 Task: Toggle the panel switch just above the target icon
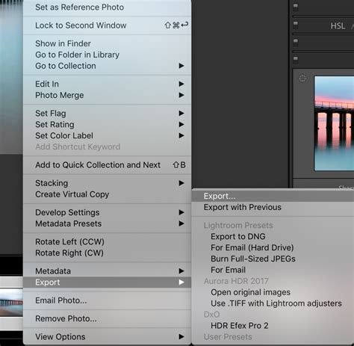pos(296,61)
